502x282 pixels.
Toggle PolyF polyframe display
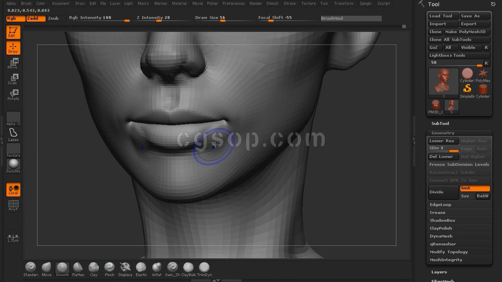[x=13, y=205]
